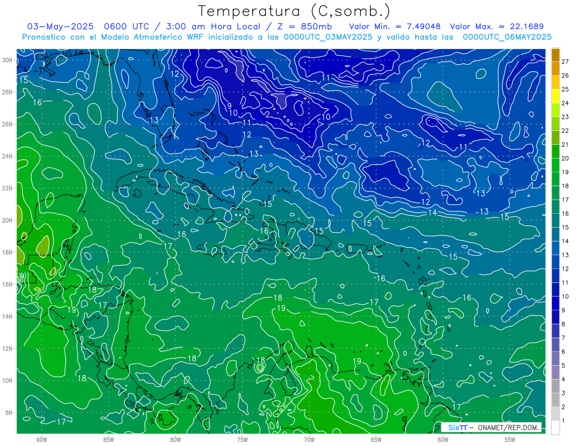Image resolution: width=578 pixels, height=446 pixels.
Task: Click longitude axis label "70W"
Action: pos(309,440)
